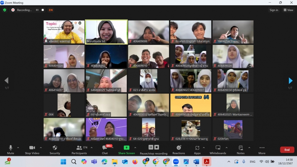Open the Security shield options
297x167 pixels.
[55, 149]
